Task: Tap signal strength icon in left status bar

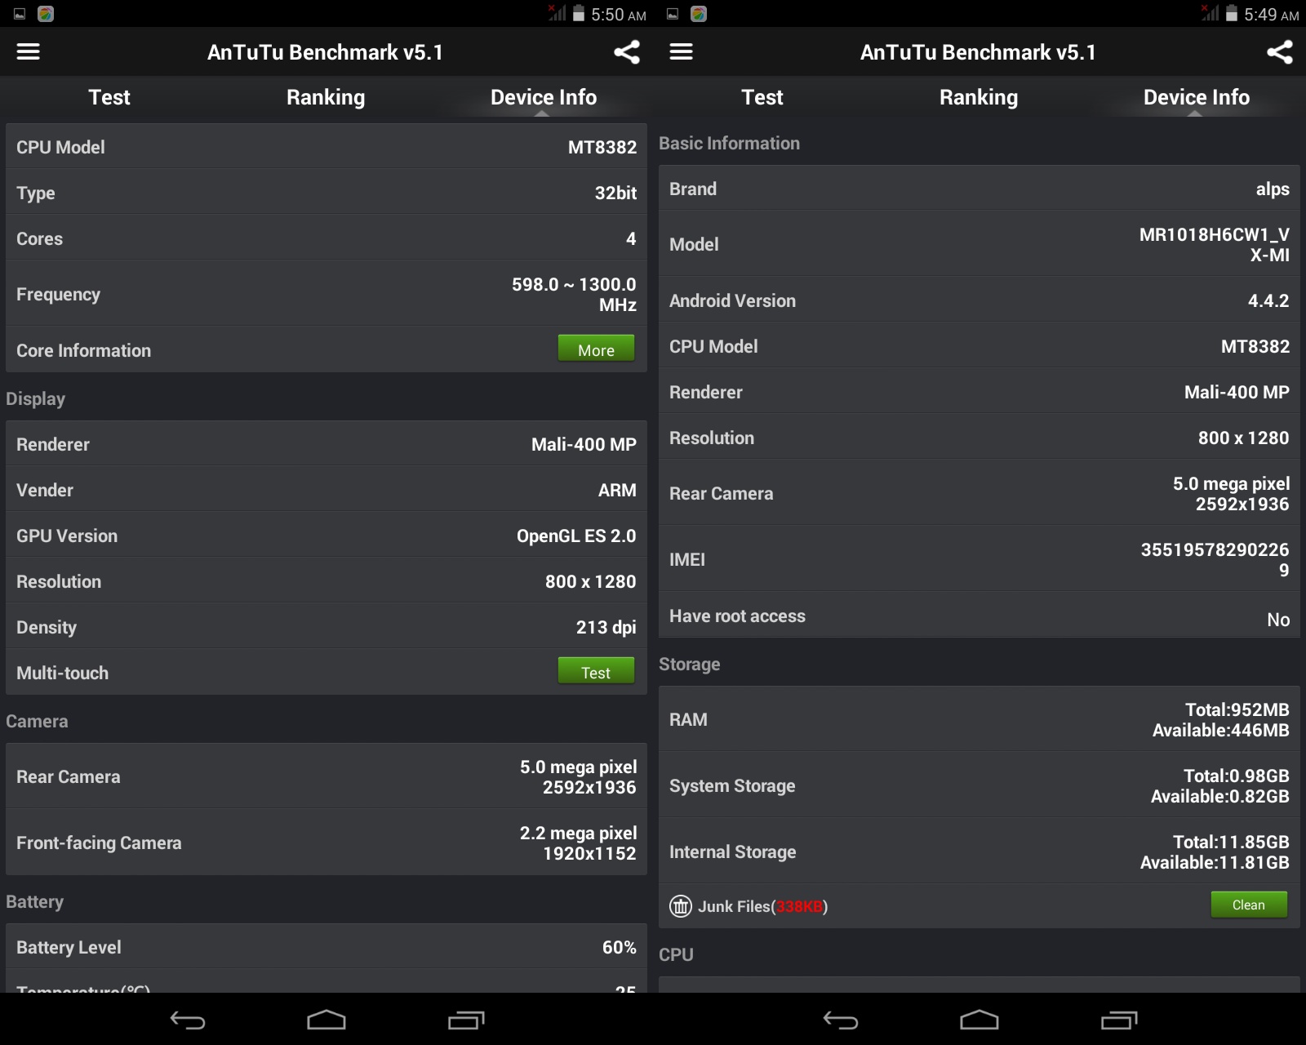Action: [557, 13]
